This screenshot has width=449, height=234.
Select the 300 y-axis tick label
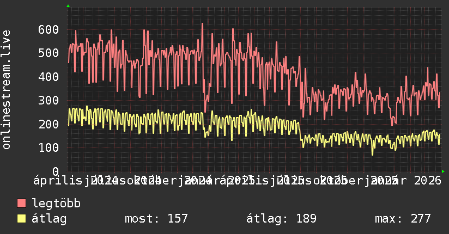48,101
